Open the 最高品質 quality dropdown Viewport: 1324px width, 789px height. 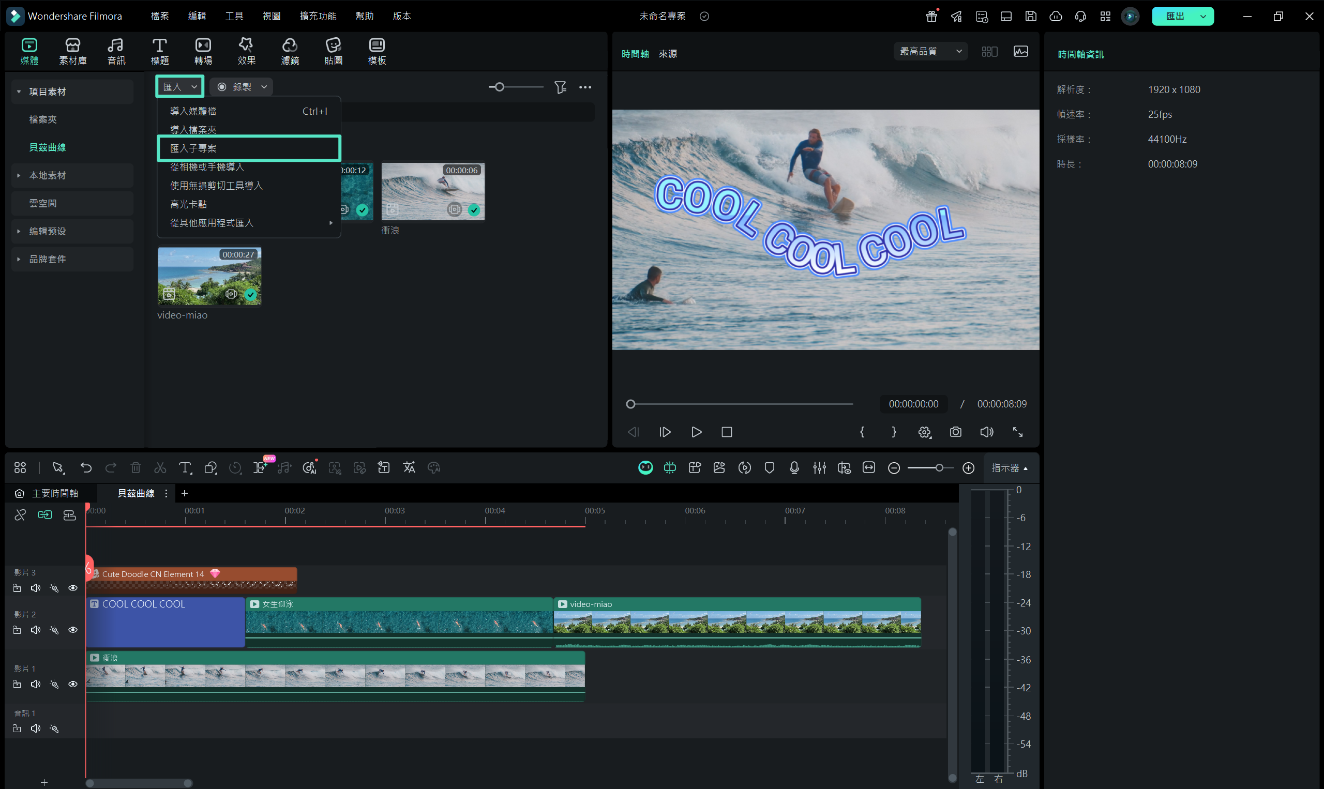(x=930, y=52)
